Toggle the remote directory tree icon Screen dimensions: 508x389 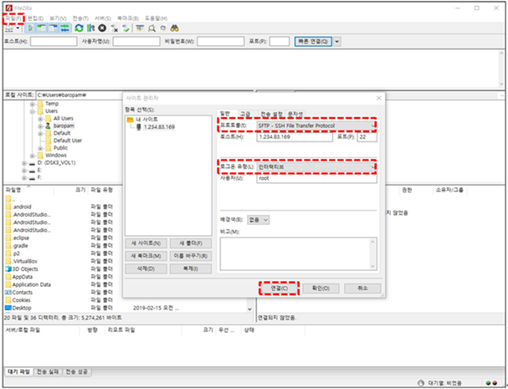click(54, 28)
